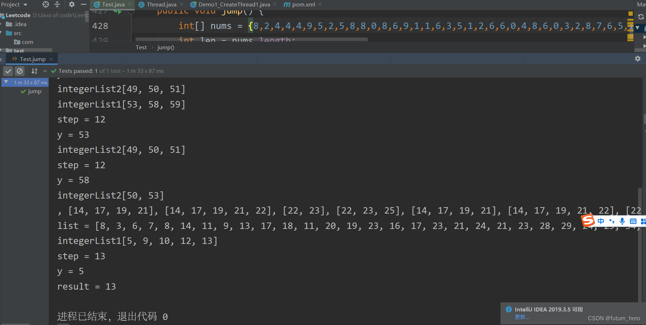
Task: Collapse the Maven project root node
Action: 637,27
